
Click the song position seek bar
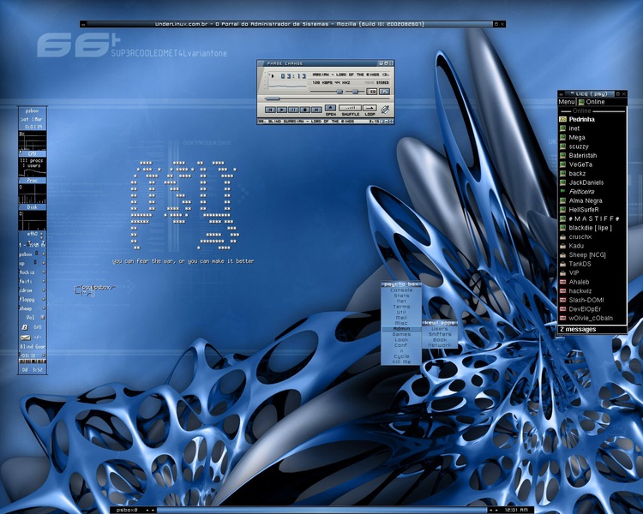(327, 99)
